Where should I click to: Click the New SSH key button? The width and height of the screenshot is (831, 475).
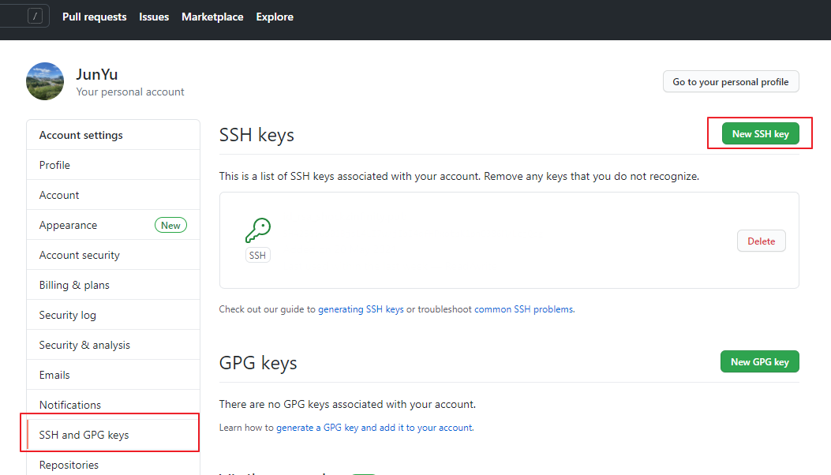[760, 134]
